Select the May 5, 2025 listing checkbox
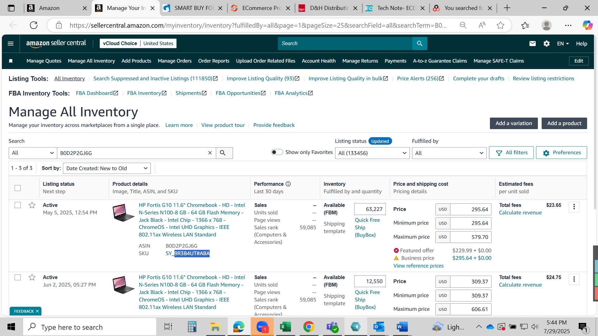Screen dimensions: 598x336 point(18,205)
